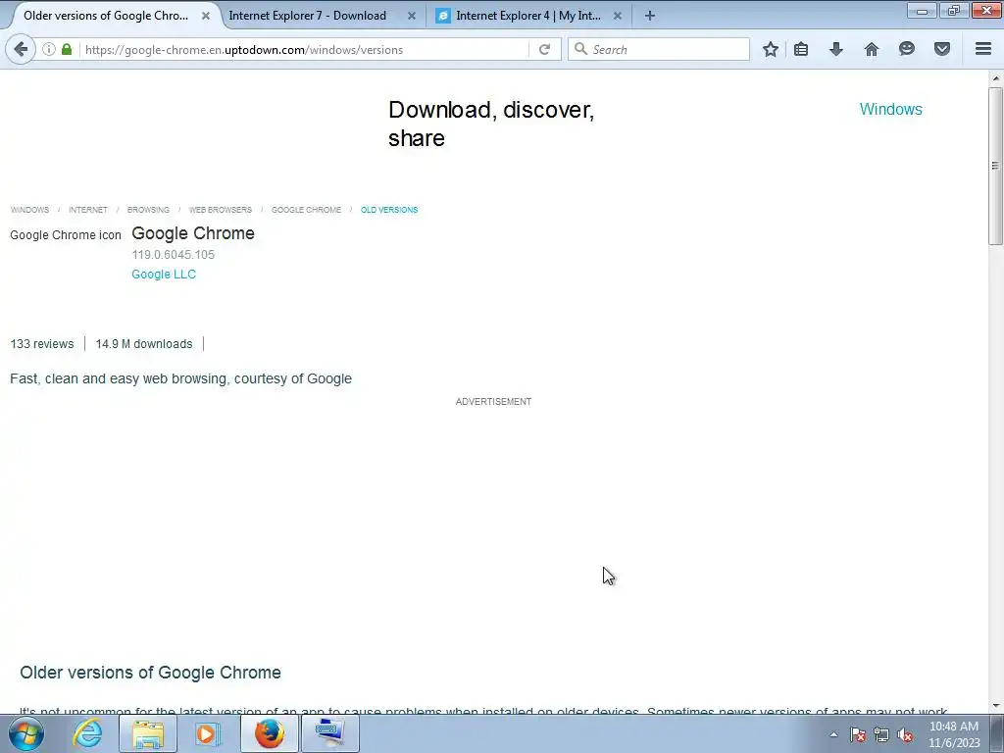Image resolution: width=1004 pixels, height=753 pixels.
Task: Click the network tray icon
Action: (x=881, y=734)
